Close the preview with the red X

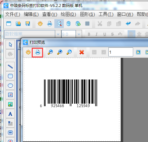click(x=82, y=52)
